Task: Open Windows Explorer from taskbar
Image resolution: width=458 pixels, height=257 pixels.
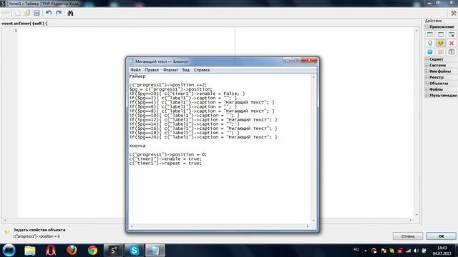Action: 30,251
